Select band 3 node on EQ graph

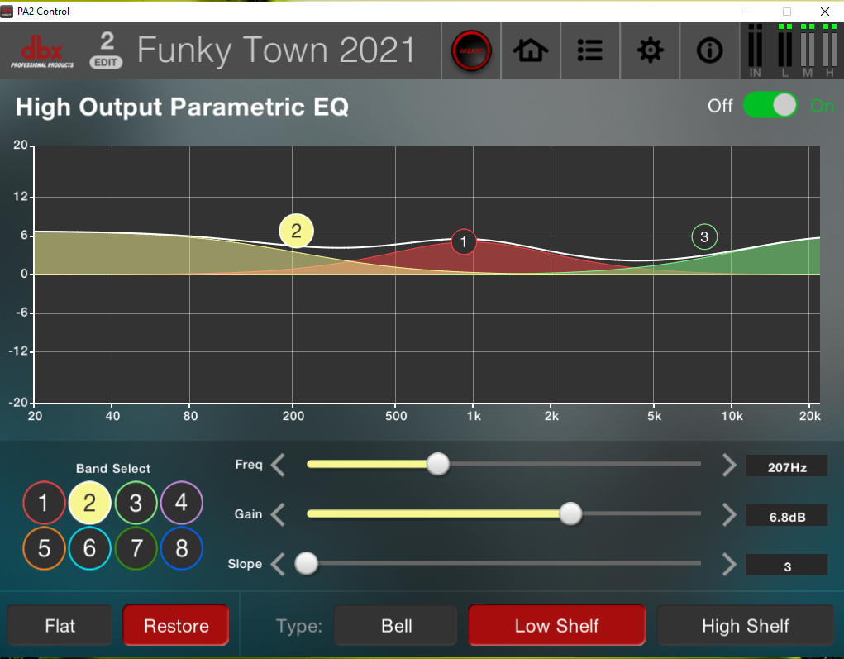tap(704, 237)
